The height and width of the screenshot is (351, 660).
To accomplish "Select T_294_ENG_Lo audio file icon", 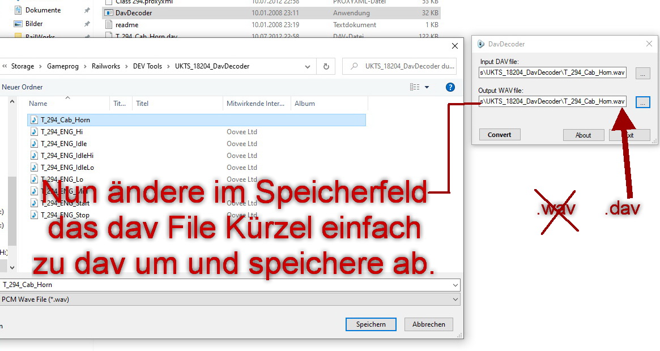I will tap(34, 179).
